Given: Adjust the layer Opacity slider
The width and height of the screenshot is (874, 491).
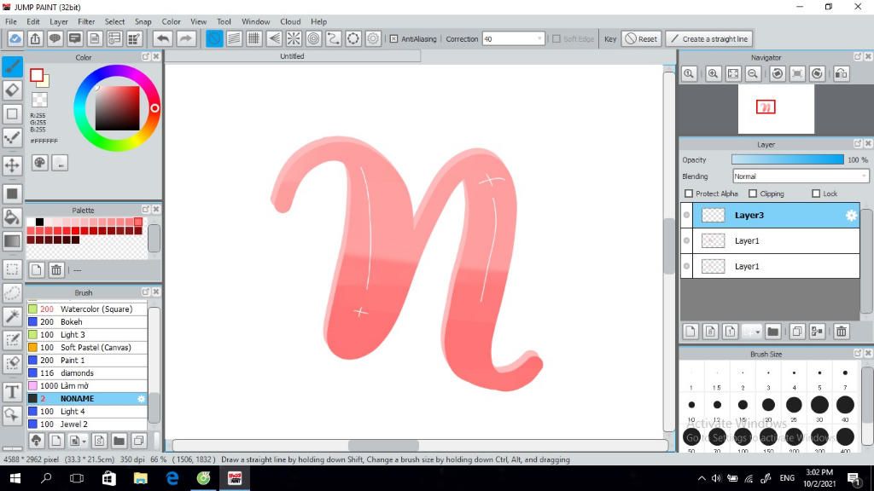Looking at the screenshot, I should (788, 159).
